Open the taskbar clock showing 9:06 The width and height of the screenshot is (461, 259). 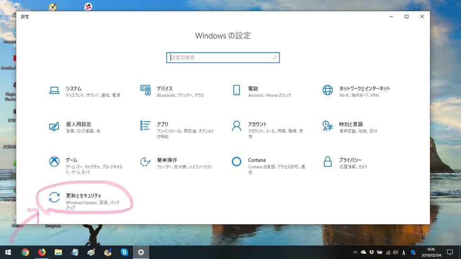tap(431, 252)
